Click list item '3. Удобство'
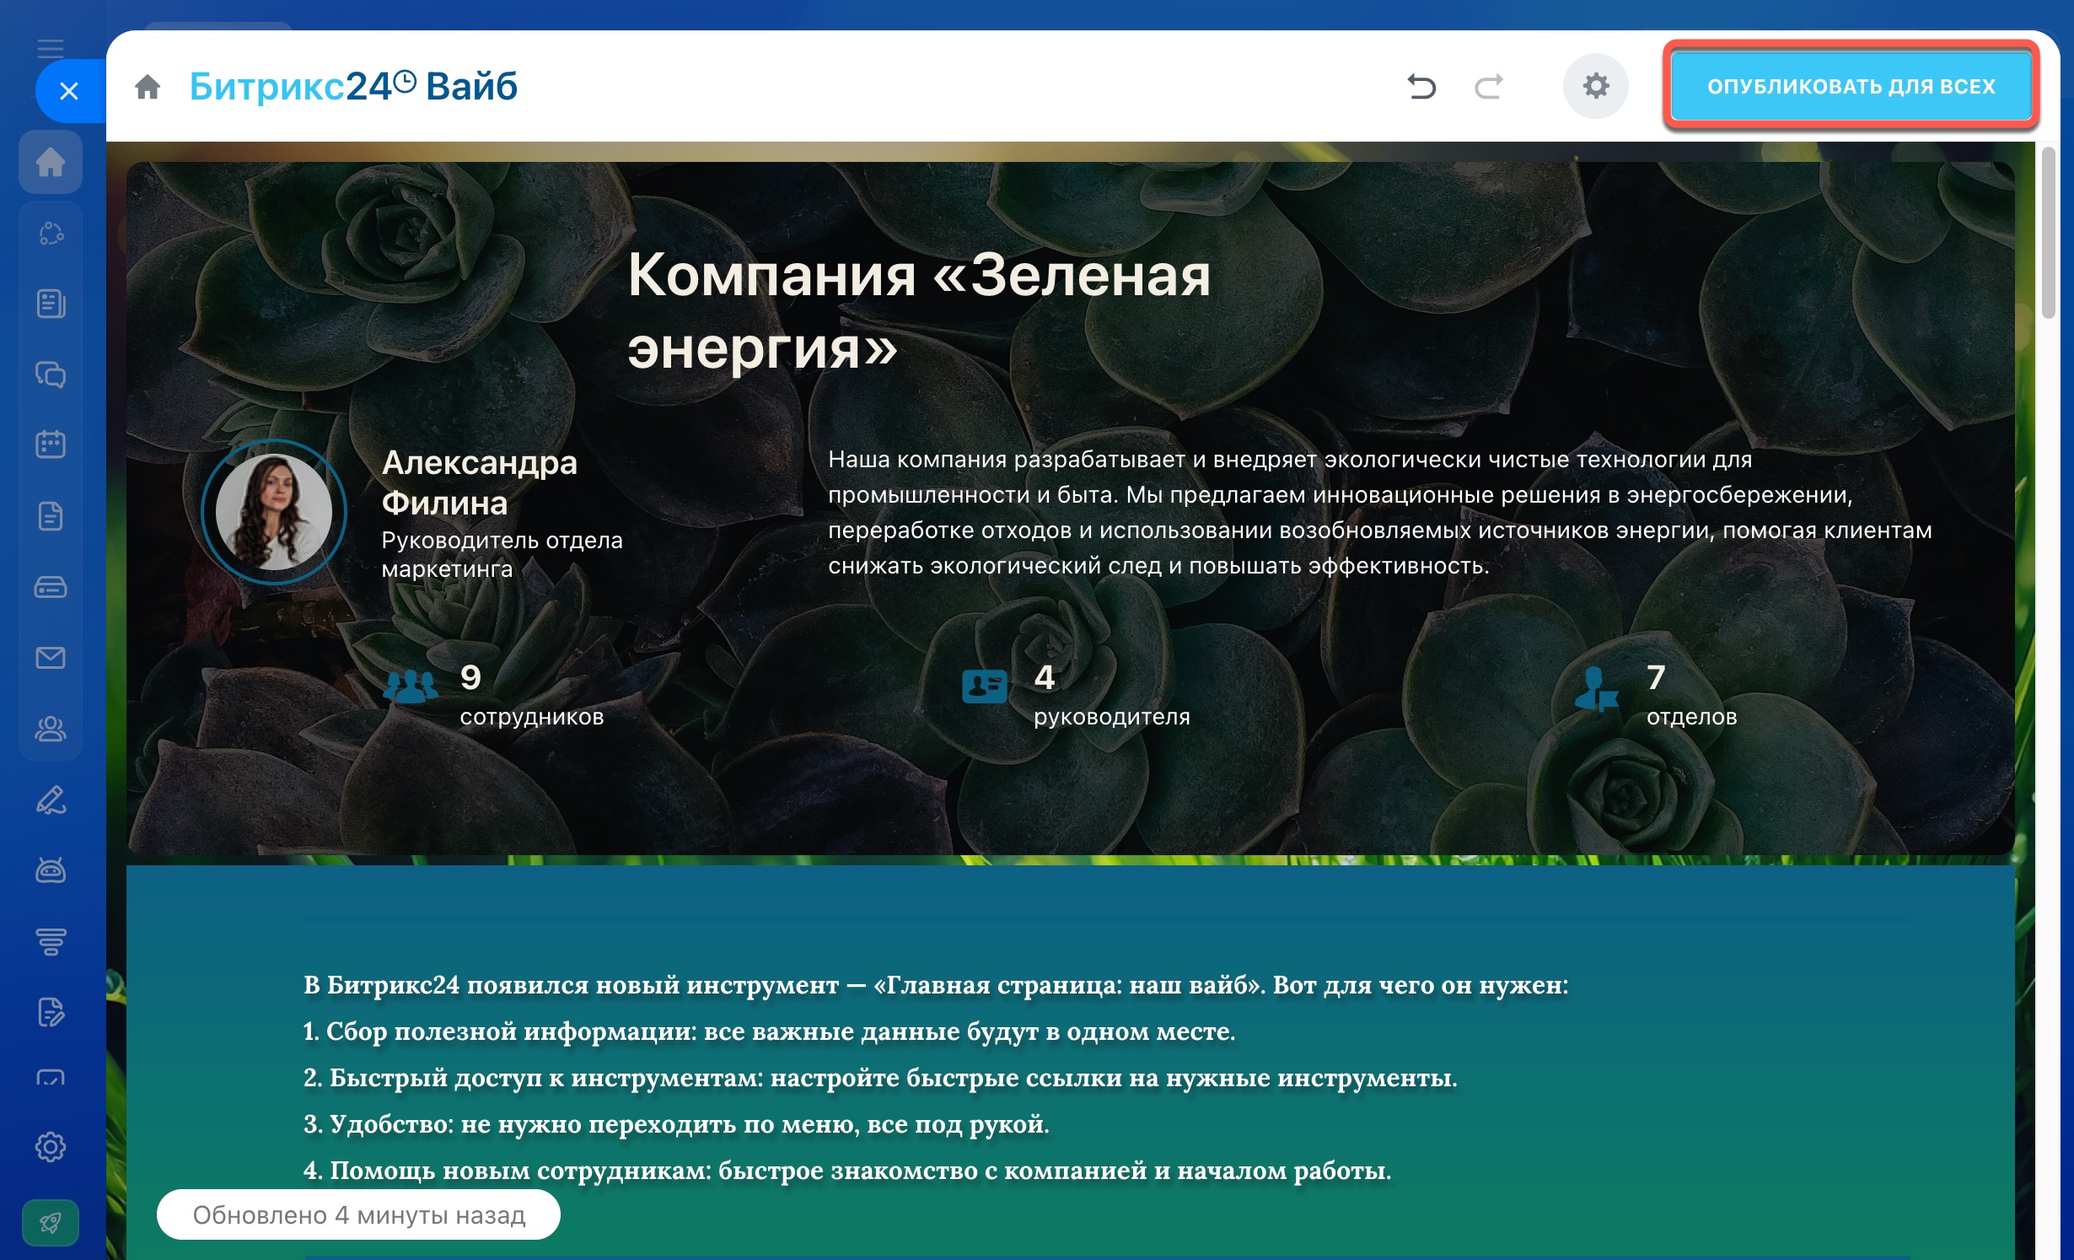The width and height of the screenshot is (2074, 1260). click(x=676, y=1123)
